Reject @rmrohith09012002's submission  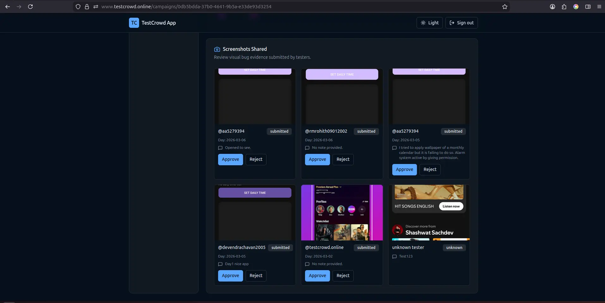click(x=343, y=159)
